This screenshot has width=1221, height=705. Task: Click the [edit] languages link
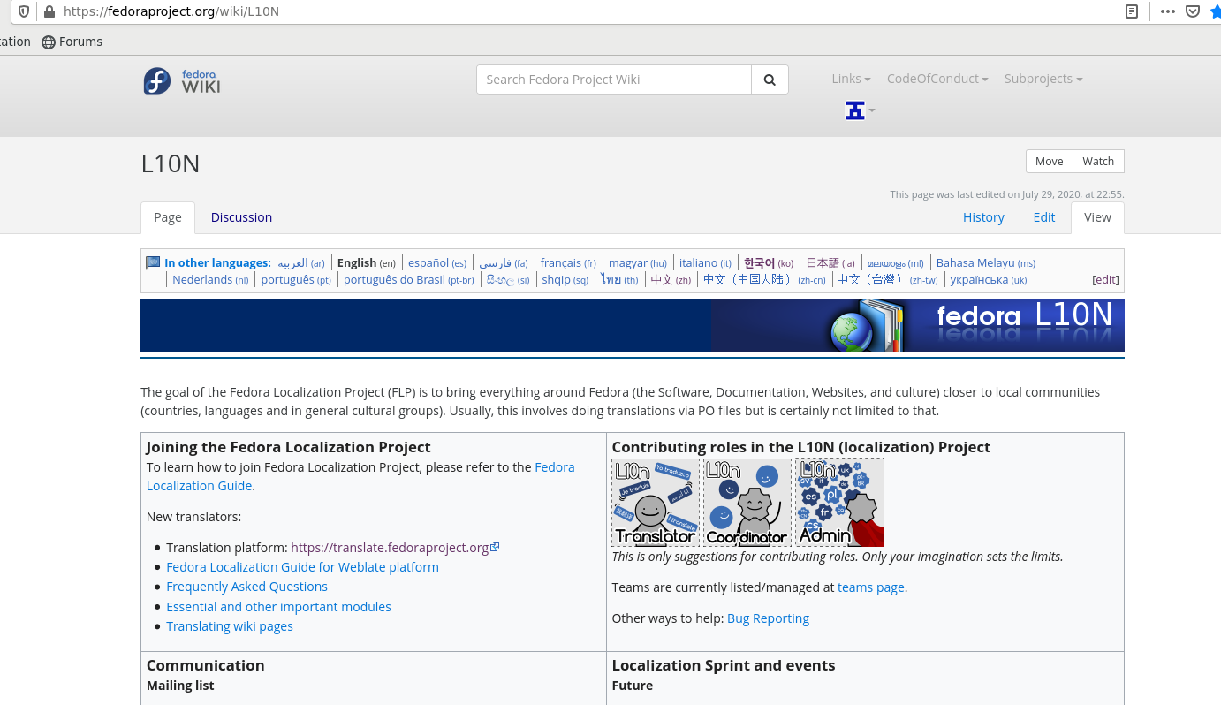[1105, 280]
